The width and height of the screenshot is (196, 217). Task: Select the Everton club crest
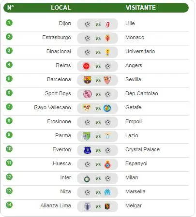tap(87, 150)
